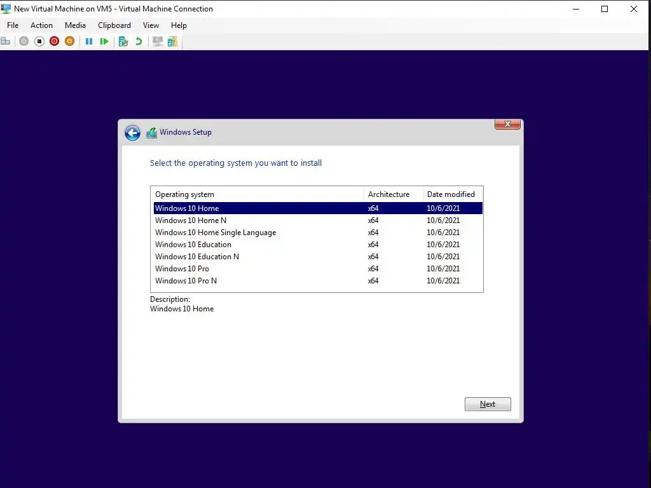
Task: Pause the virtual machine
Action: (89, 41)
